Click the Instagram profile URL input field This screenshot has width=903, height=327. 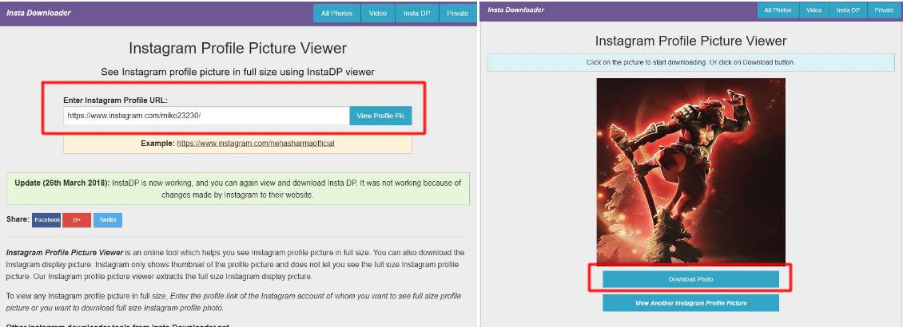click(206, 116)
